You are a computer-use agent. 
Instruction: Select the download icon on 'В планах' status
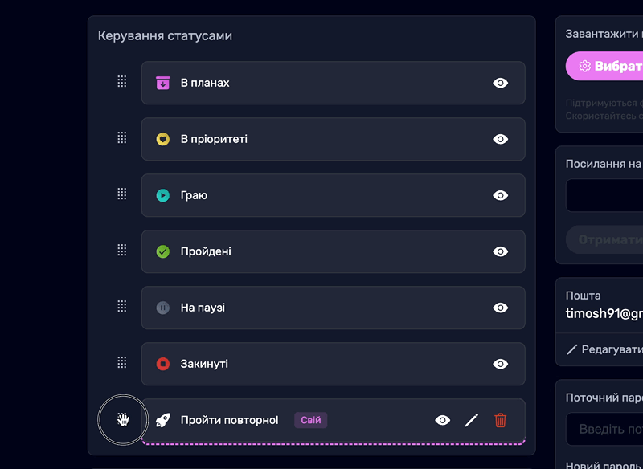[x=163, y=83]
